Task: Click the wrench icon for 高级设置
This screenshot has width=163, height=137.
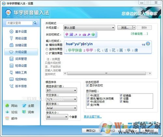Action: (x=11, y=38)
